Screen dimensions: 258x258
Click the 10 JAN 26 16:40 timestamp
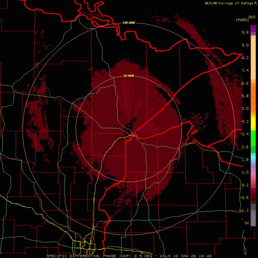coord(192,256)
